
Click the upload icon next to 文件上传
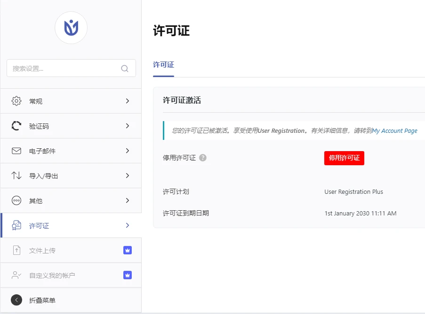point(16,250)
